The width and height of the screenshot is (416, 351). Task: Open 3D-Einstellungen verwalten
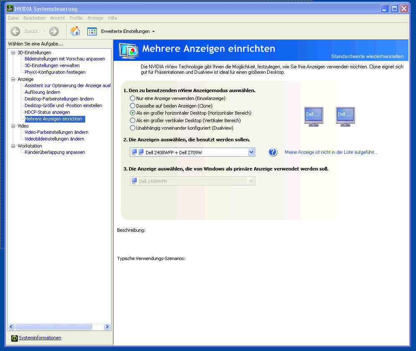pos(52,65)
